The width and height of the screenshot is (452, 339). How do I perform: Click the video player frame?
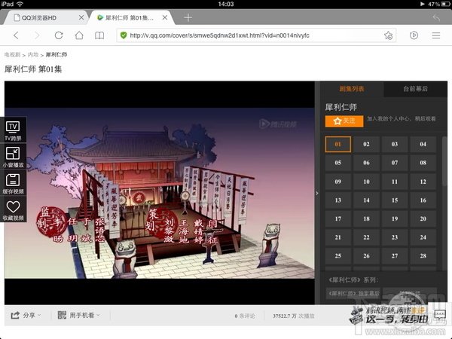click(160, 193)
